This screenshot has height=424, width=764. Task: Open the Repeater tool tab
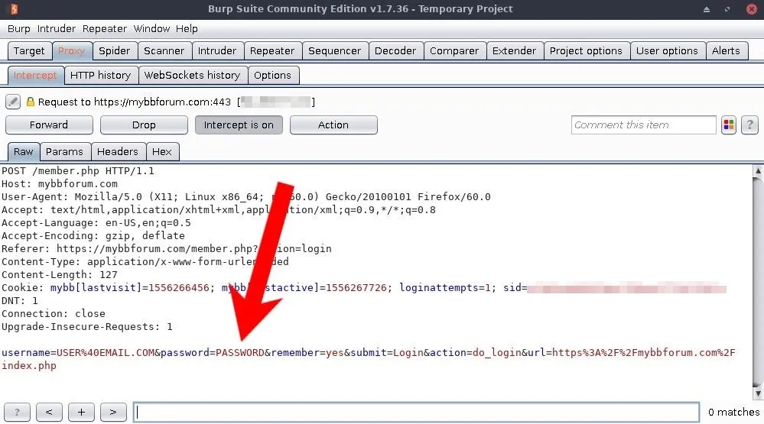pos(272,50)
